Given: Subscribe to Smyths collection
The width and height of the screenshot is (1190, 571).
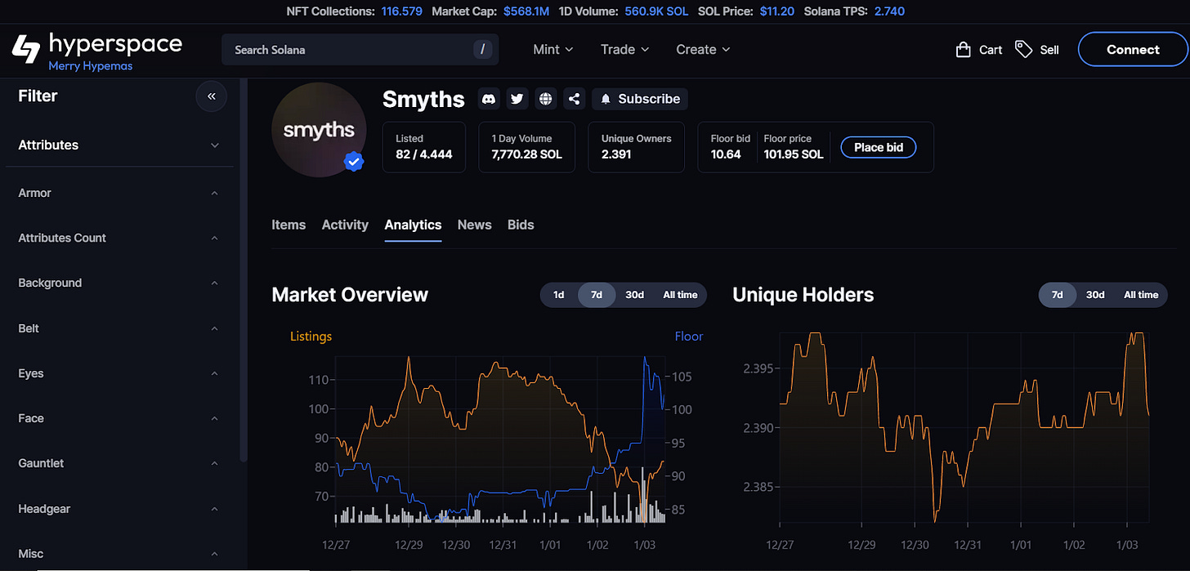Looking at the screenshot, I should pyautogui.click(x=640, y=99).
